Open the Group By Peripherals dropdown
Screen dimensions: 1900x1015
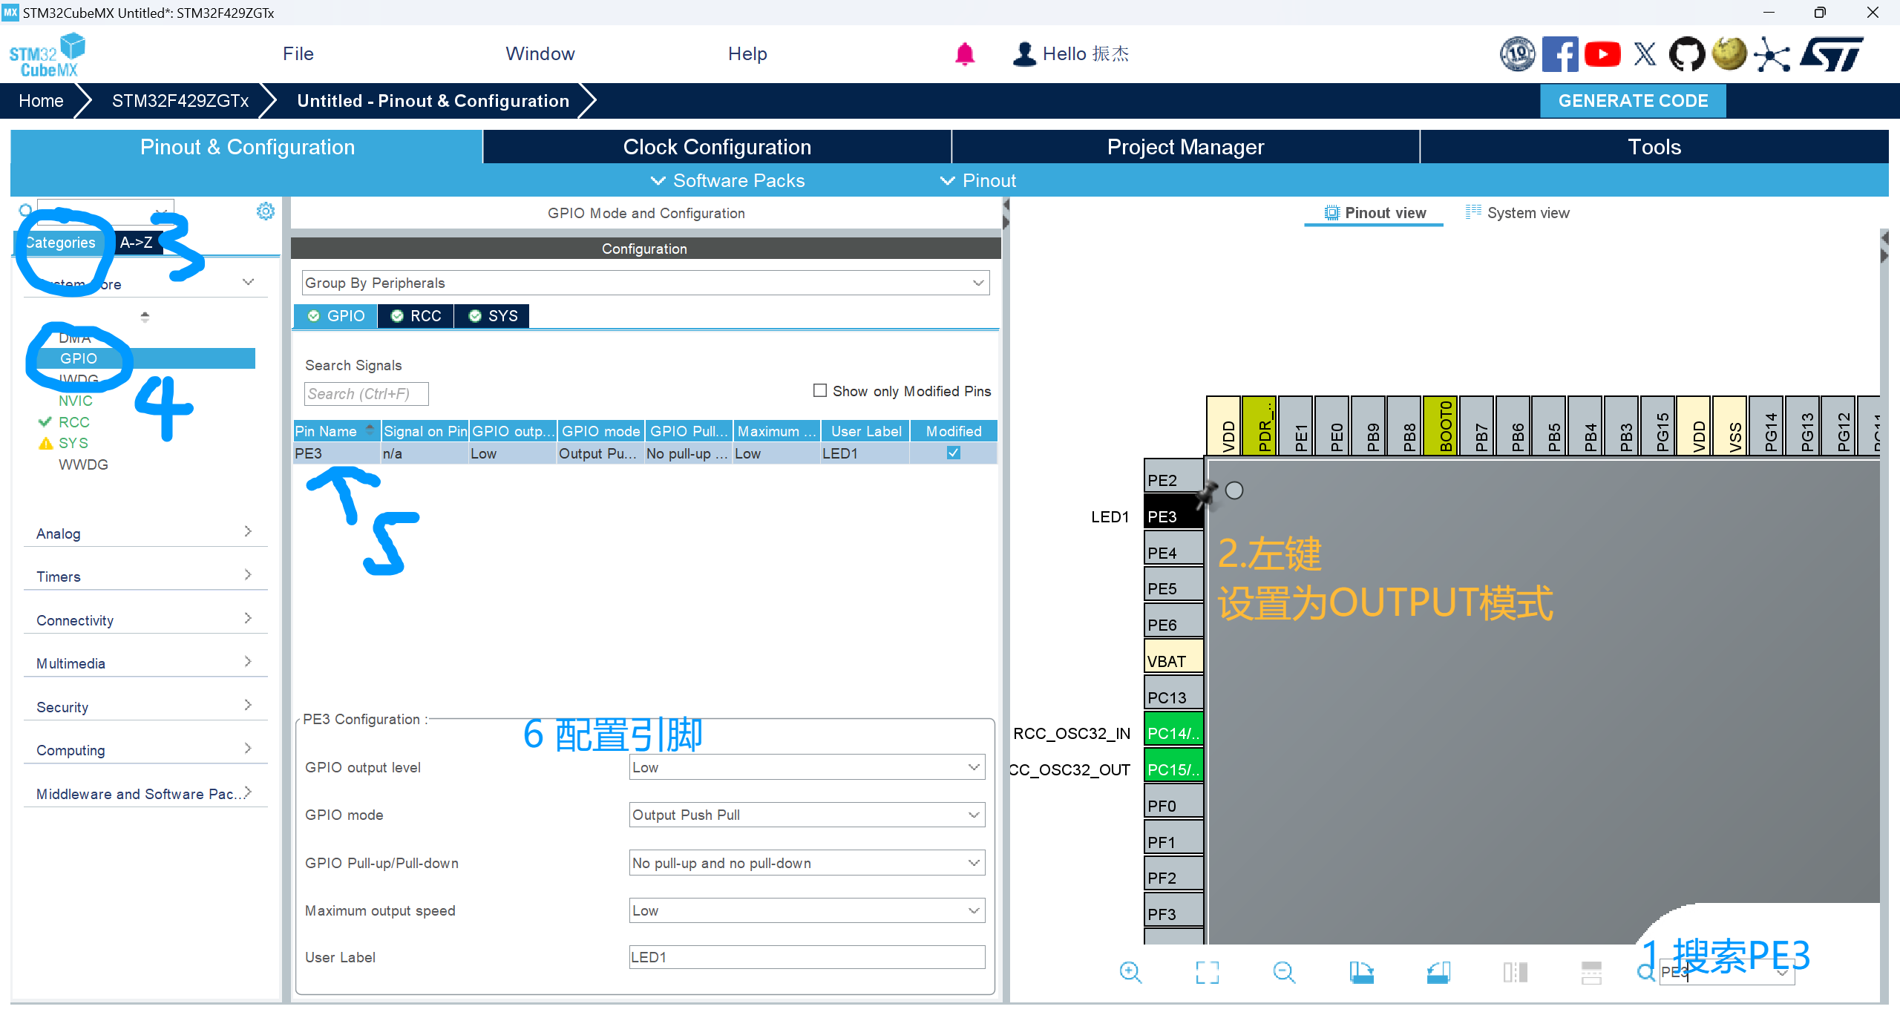tap(645, 283)
